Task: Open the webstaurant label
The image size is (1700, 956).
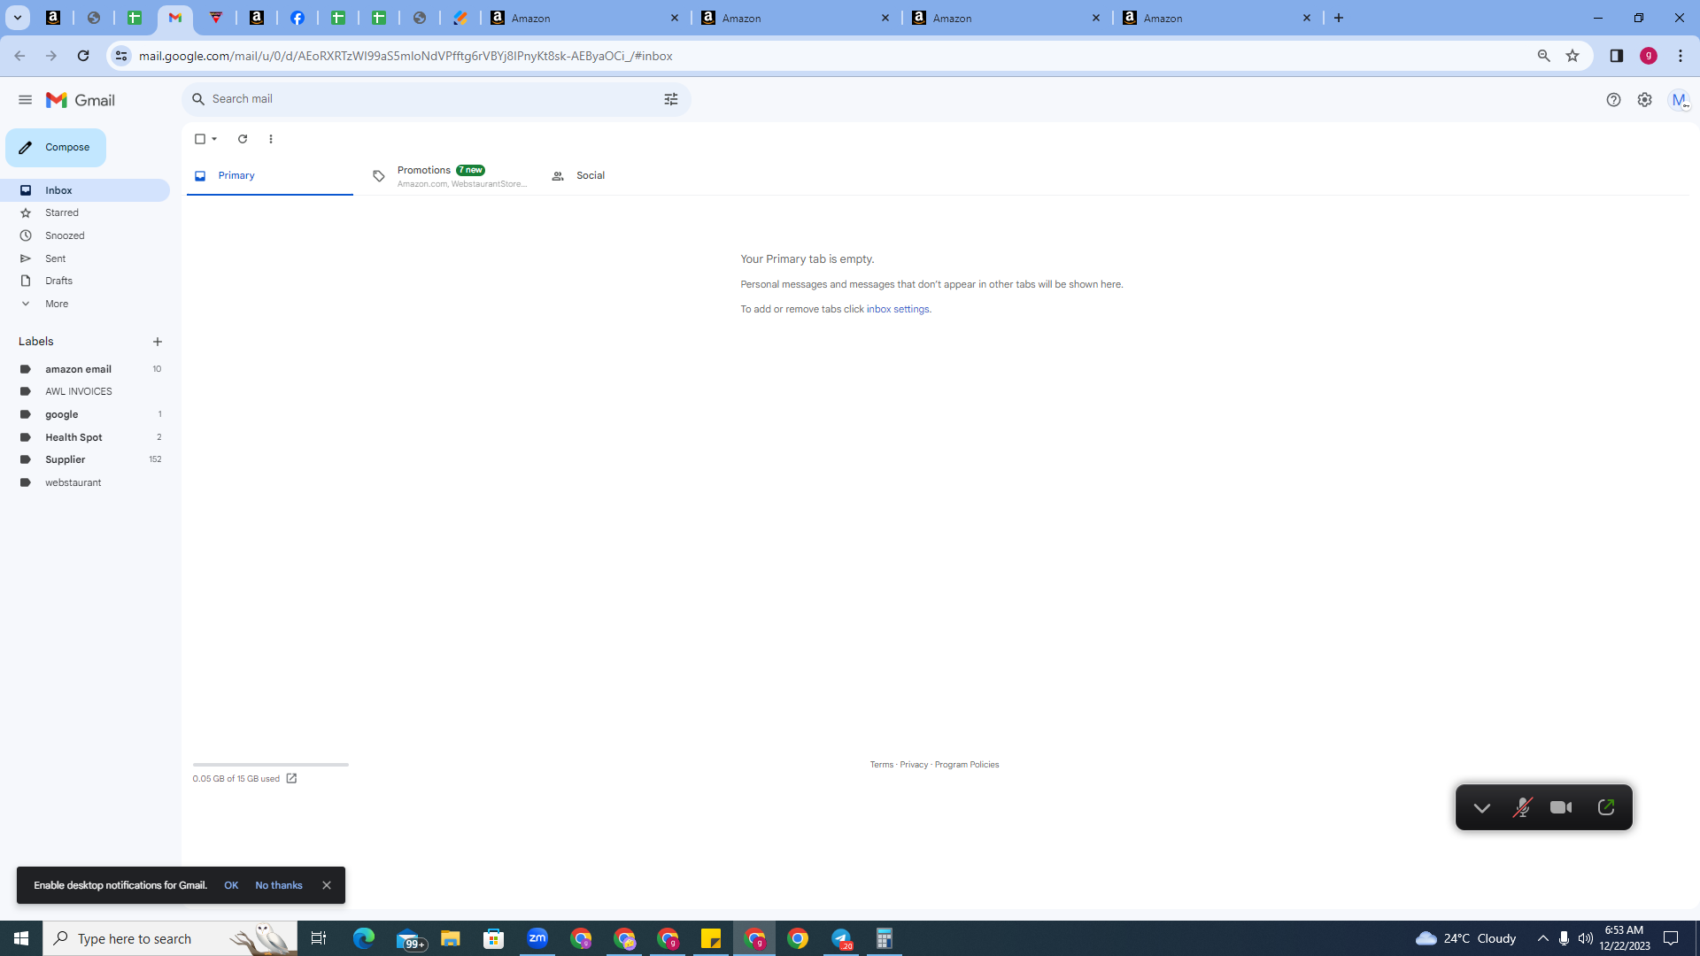Action: [85, 482]
